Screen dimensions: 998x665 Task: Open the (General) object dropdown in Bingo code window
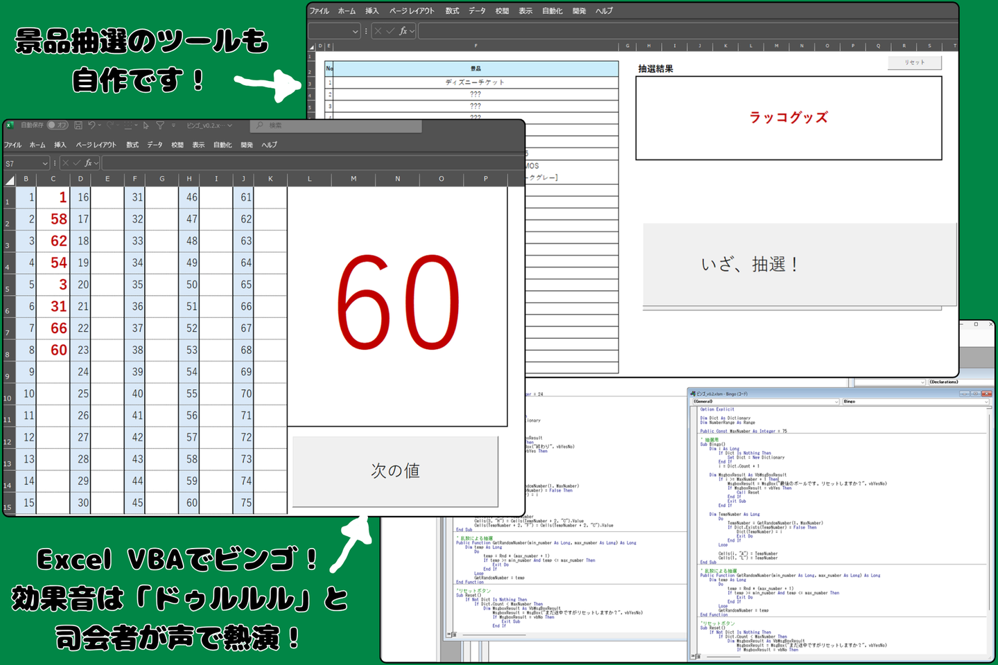click(837, 402)
